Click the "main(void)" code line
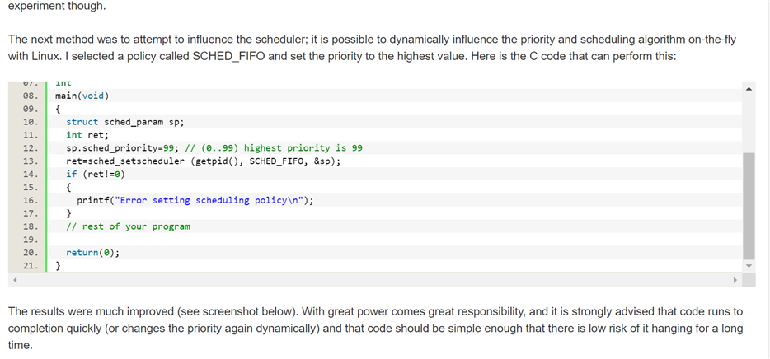Viewport: 770px width, 359px height. point(82,96)
